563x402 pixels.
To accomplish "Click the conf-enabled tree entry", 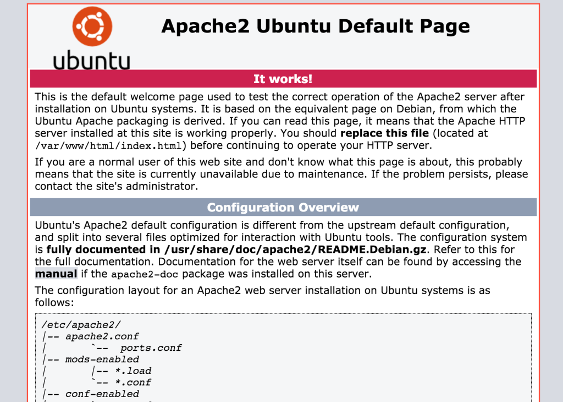I will click(x=102, y=394).
